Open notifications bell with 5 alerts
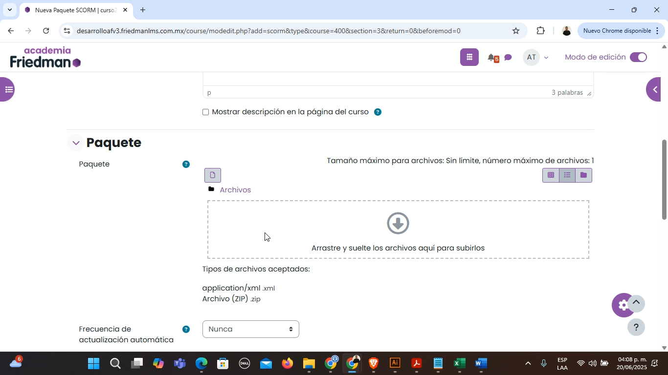This screenshot has width=668, height=375. tap(493, 58)
